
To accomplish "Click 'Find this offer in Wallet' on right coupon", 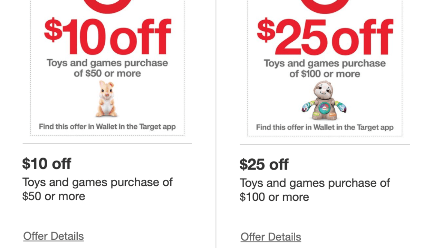I will [x=325, y=127].
